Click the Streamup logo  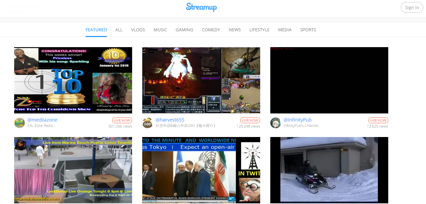(201, 7)
